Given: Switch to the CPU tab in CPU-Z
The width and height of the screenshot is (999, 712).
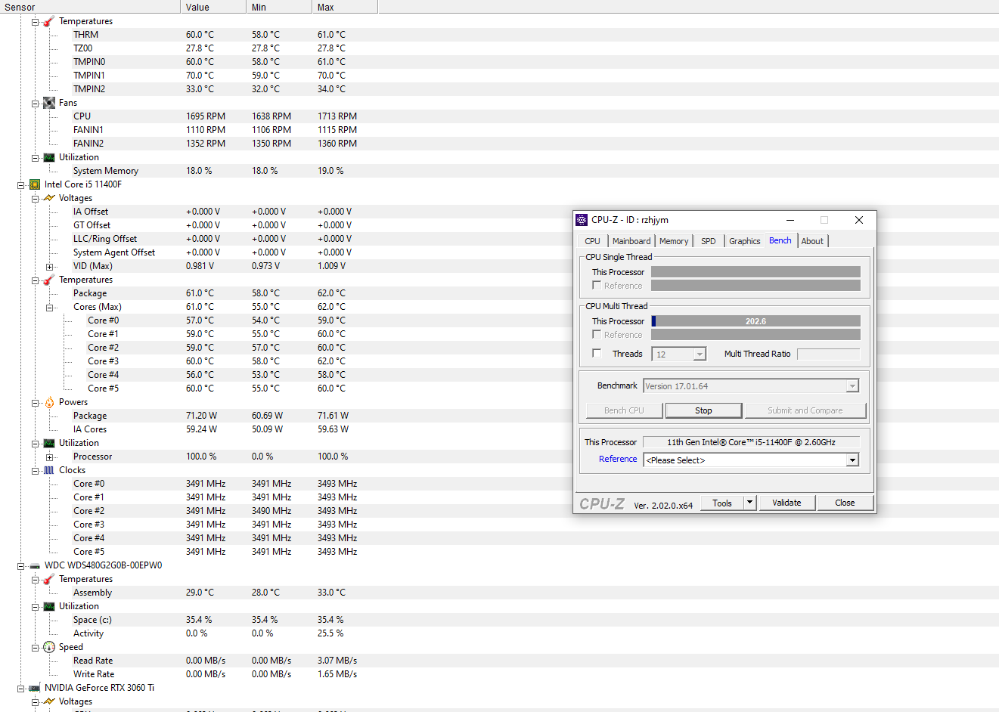Looking at the screenshot, I should [593, 241].
